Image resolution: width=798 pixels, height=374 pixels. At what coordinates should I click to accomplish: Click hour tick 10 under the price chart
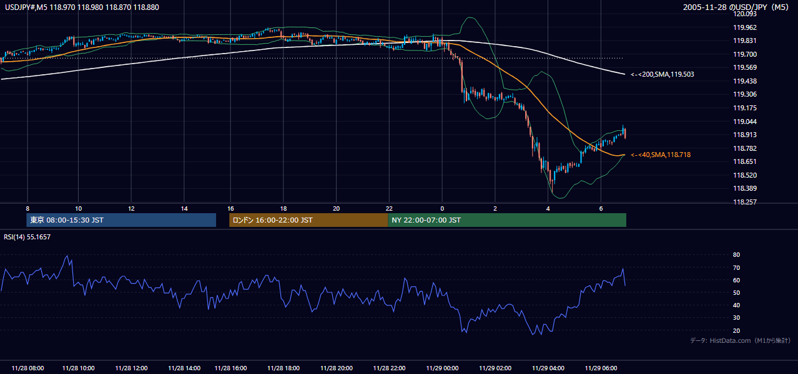(x=79, y=208)
